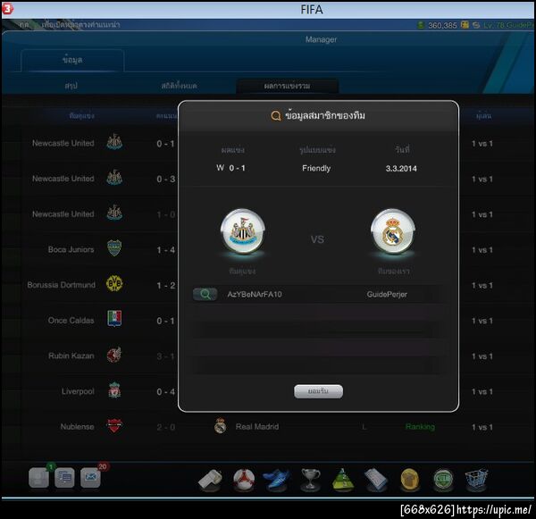
Task: Click the green Ranking text in last row
Action: point(420,427)
